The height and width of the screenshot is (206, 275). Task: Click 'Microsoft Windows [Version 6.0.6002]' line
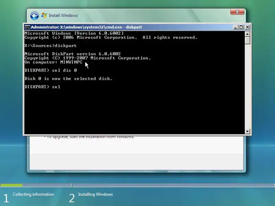tap(74, 33)
